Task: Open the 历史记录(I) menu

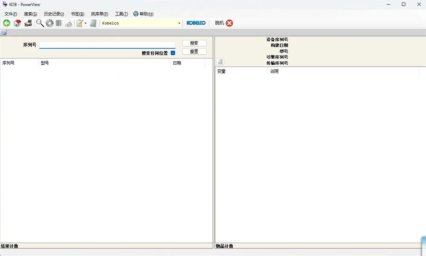Action: pos(54,14)
